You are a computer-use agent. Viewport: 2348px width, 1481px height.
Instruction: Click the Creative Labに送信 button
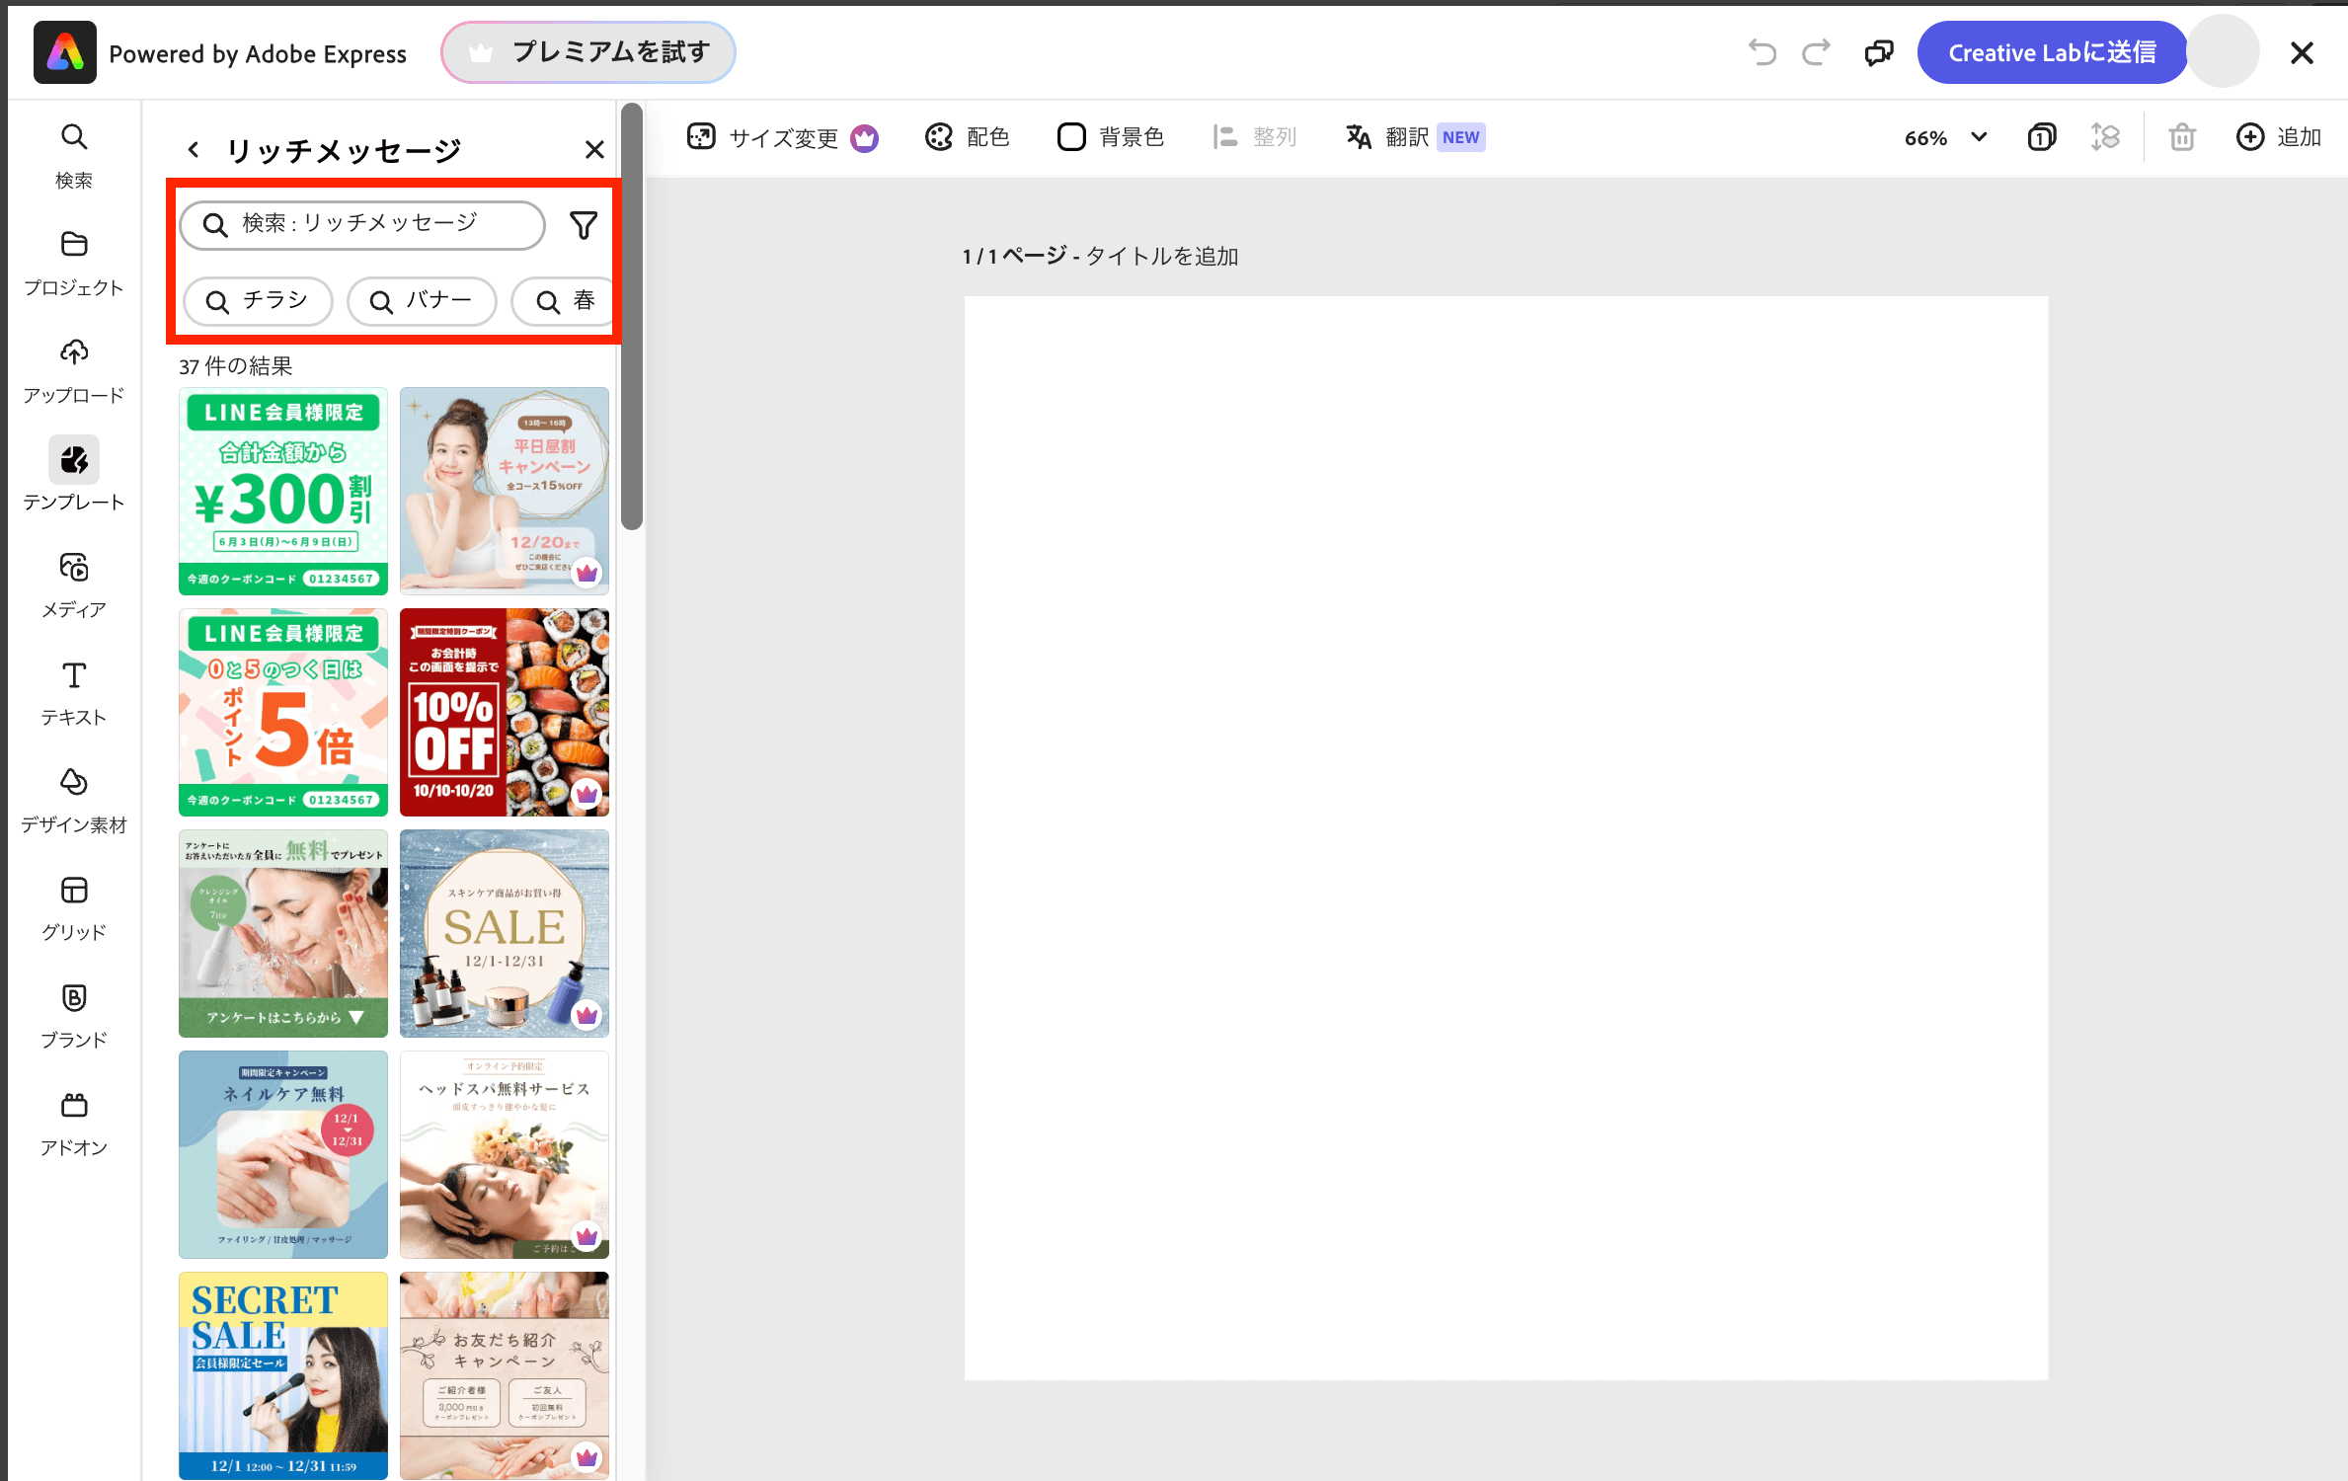pyautogui.click(x=2052, y=52)
